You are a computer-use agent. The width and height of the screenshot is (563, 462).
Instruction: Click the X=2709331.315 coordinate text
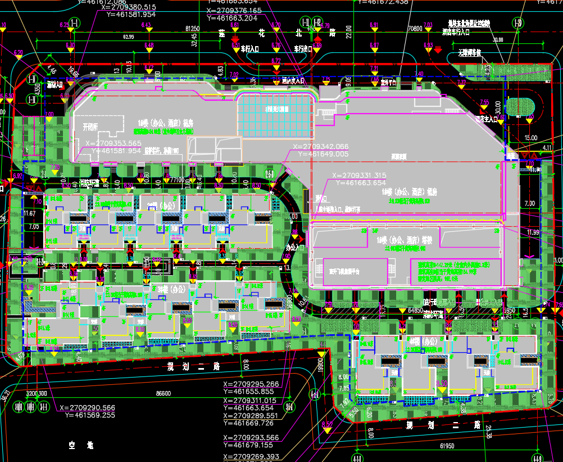pos(359,175)
